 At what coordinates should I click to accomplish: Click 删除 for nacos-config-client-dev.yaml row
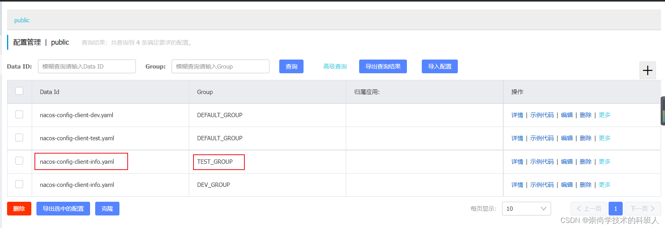[x=585, y=115]
